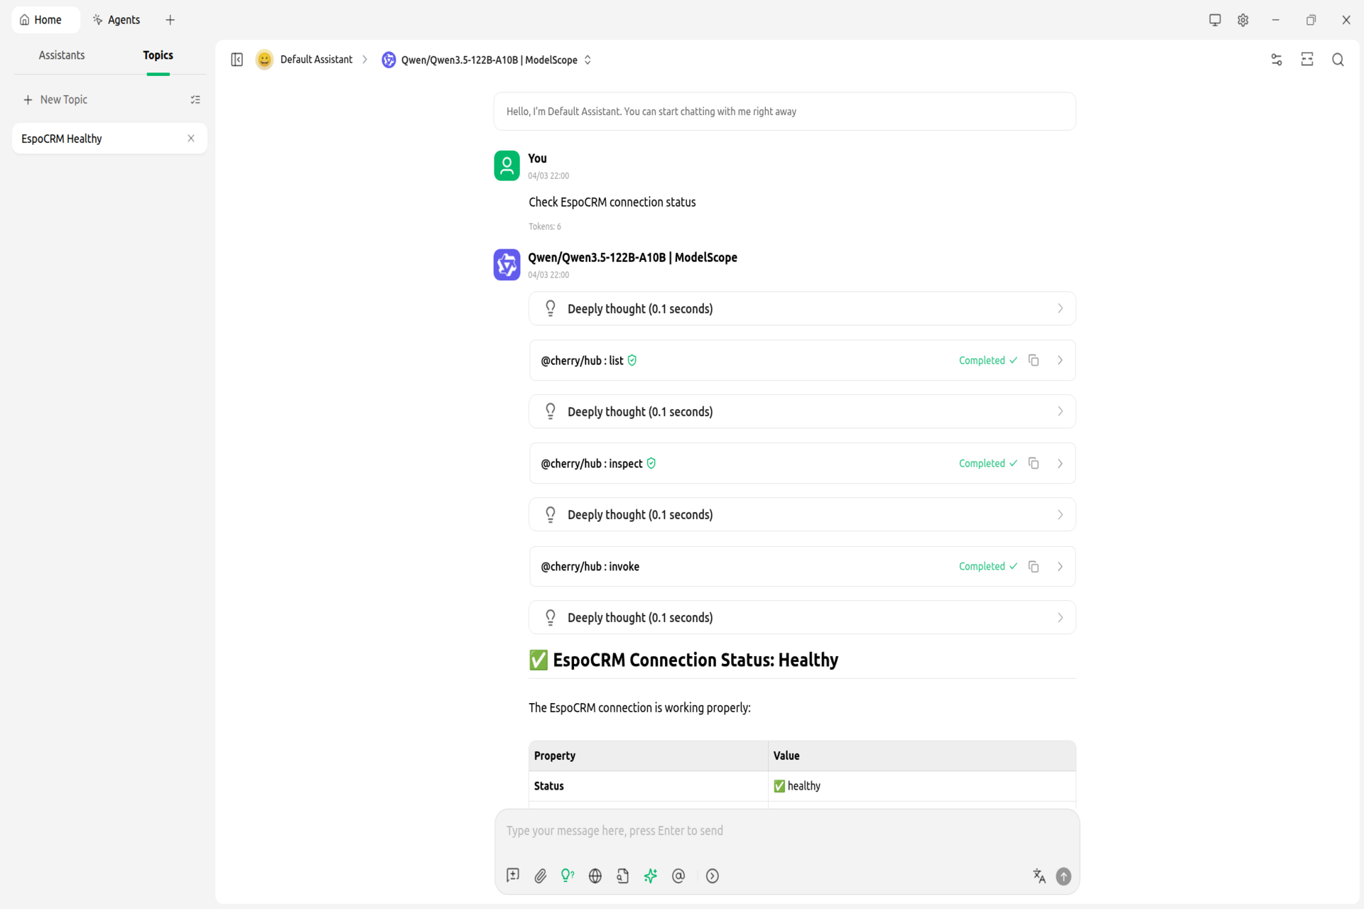
Task: Open the Qwen model selector dropdown
Action: point(489,60)
